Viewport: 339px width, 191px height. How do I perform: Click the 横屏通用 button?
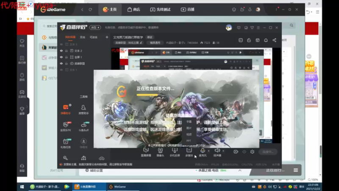pos(155,43)
